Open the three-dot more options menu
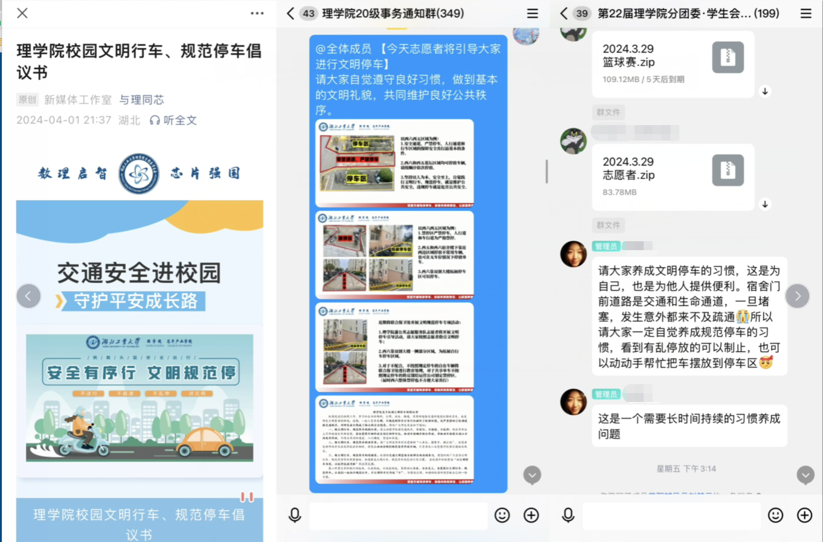 point(257,13)
